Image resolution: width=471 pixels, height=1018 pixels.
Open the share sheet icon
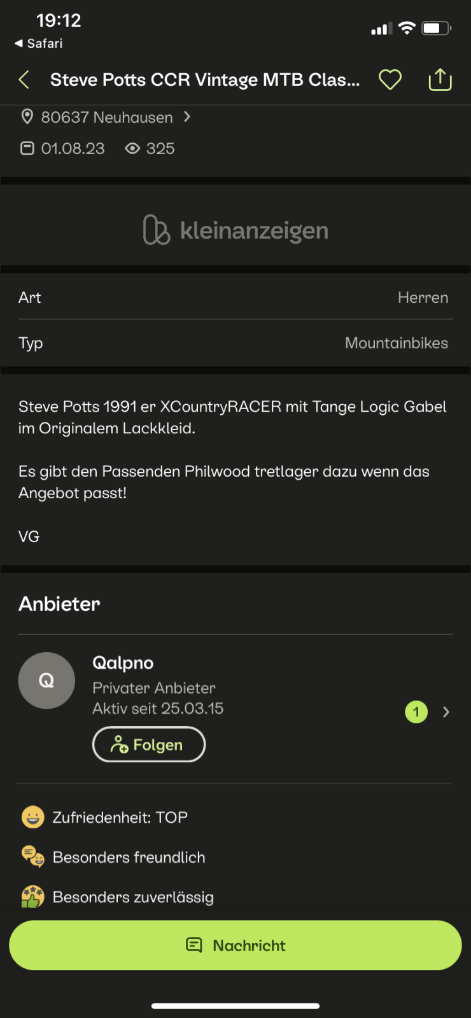tap(440, 80)
